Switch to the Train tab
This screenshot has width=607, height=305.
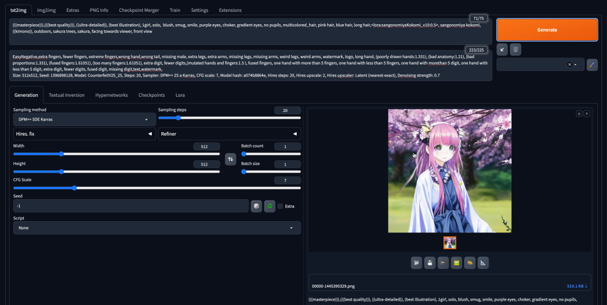175,10
